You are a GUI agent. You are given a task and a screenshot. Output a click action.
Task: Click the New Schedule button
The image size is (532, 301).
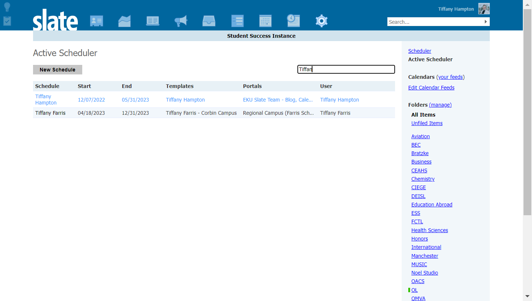(58, 70)
